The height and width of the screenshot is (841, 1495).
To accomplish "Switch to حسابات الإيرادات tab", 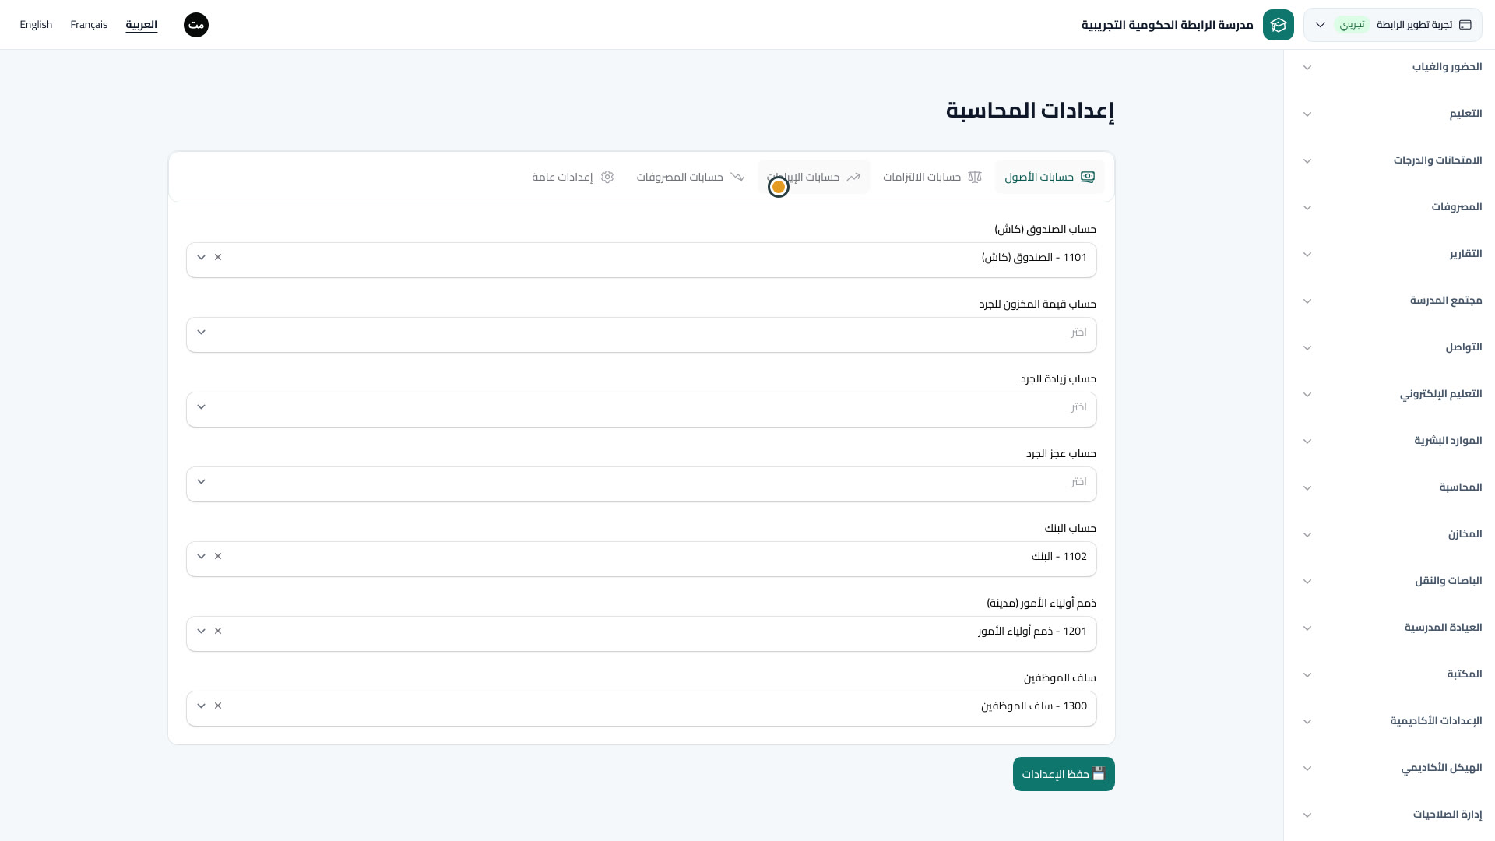I will click(x=814, y=177).
